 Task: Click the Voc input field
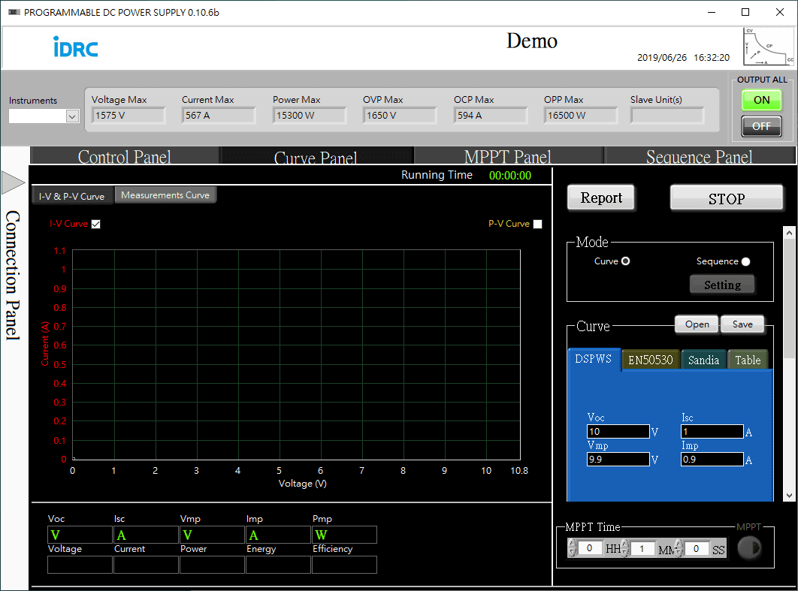click(618, 432)
